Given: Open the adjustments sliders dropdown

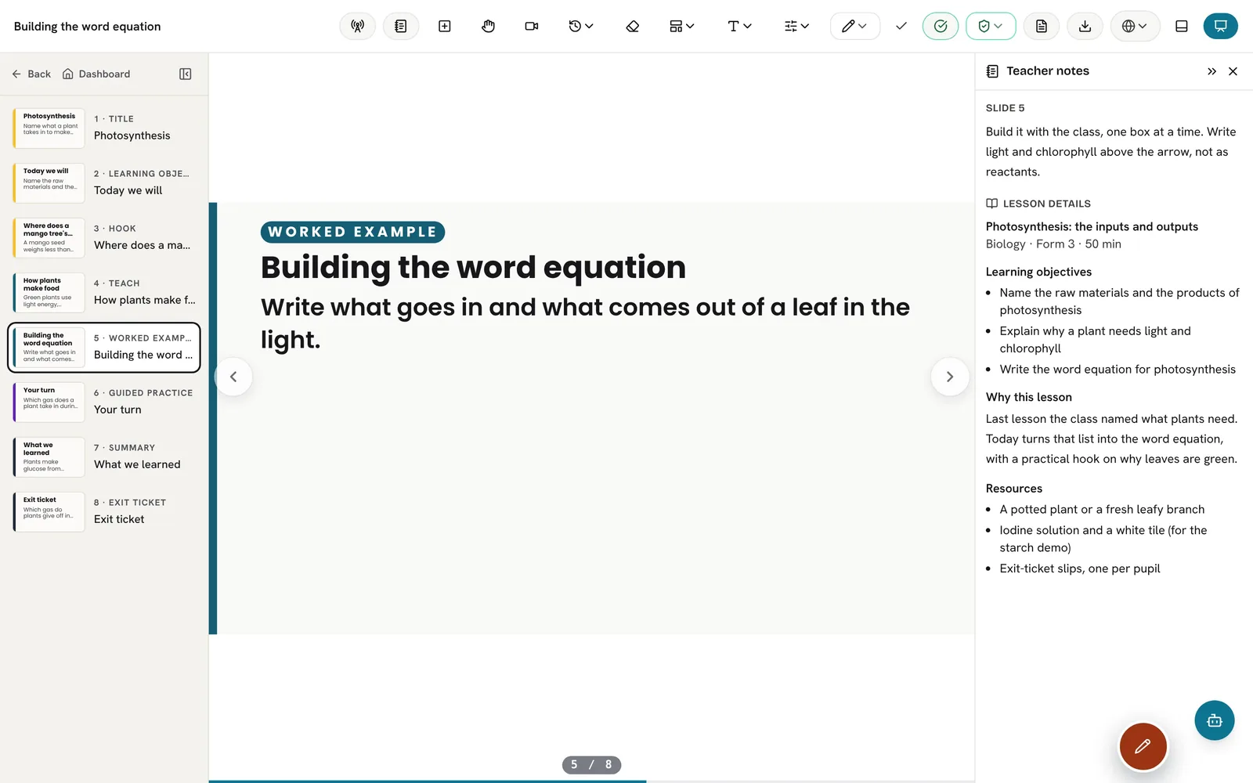Looking at the screenshot, I should (796, 26).
